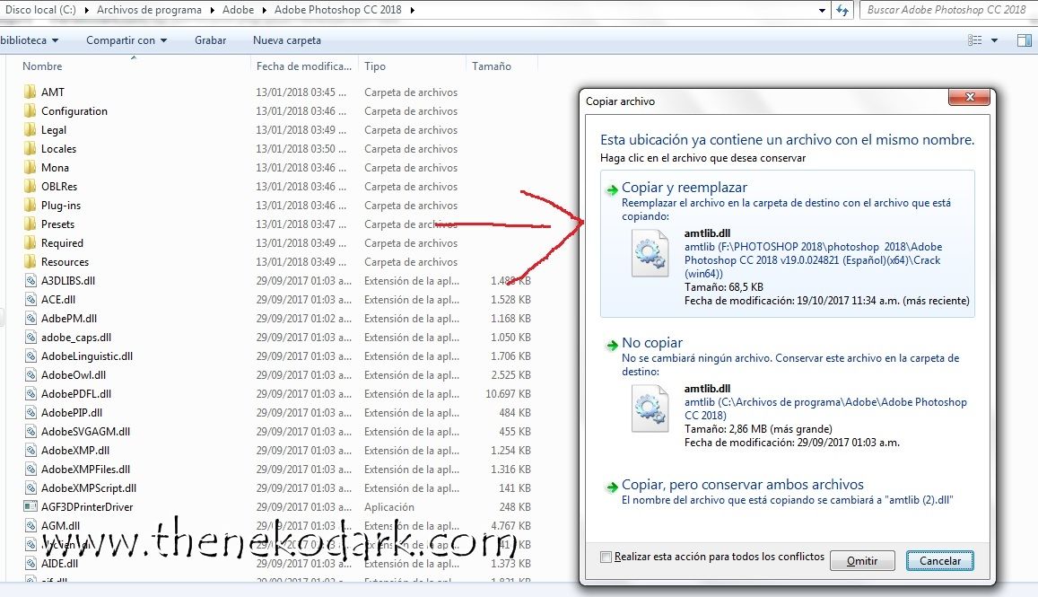Click the AdobeLinguistic.dll file icon

coord(31,356)
